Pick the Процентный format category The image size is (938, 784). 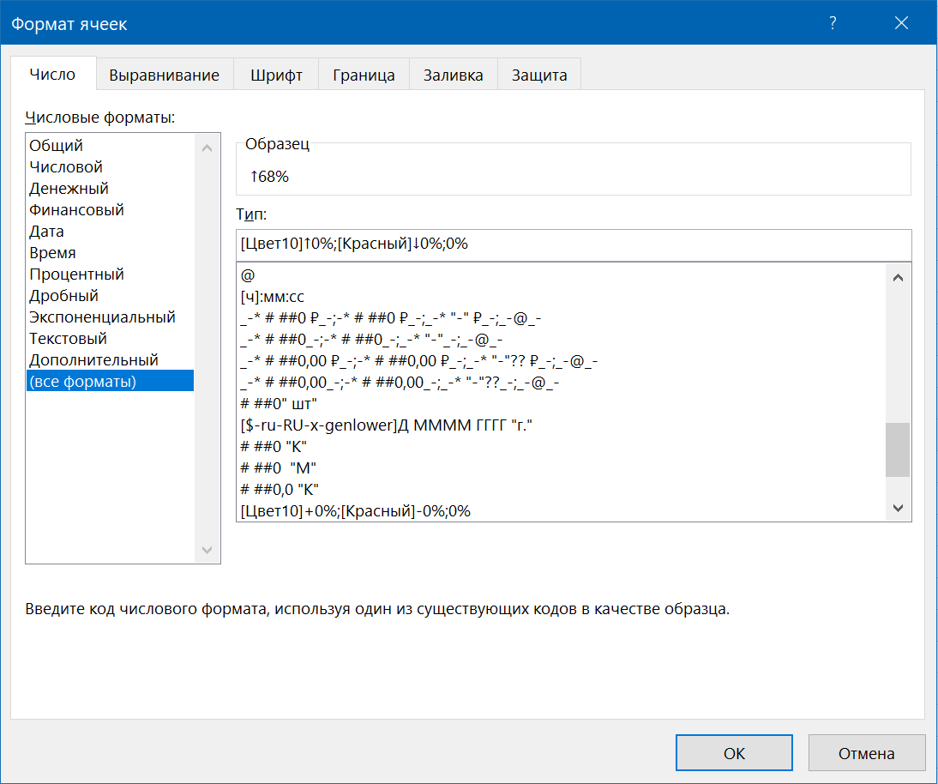click(x=110, y=274)
